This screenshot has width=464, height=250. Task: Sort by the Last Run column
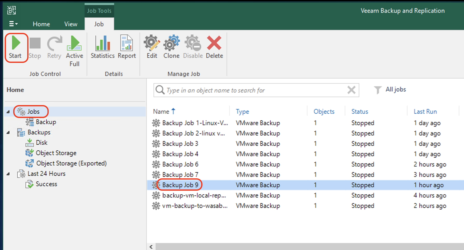pos(425,112)
